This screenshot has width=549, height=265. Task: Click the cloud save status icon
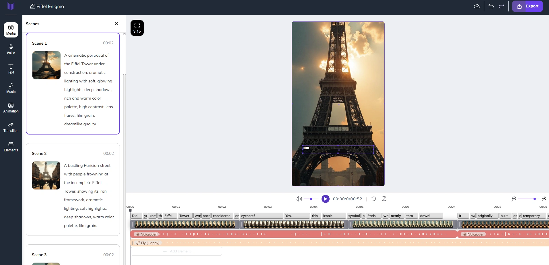tap(477, 6)
